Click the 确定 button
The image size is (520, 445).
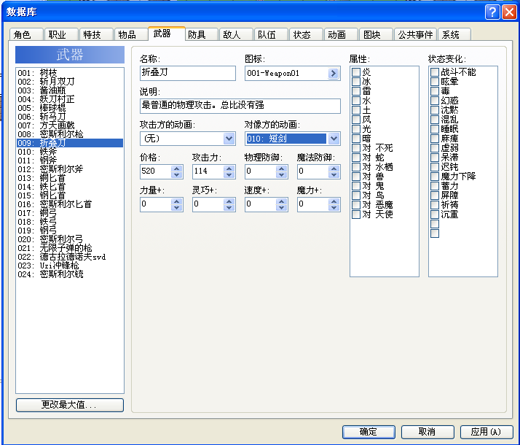pos(369,432)
